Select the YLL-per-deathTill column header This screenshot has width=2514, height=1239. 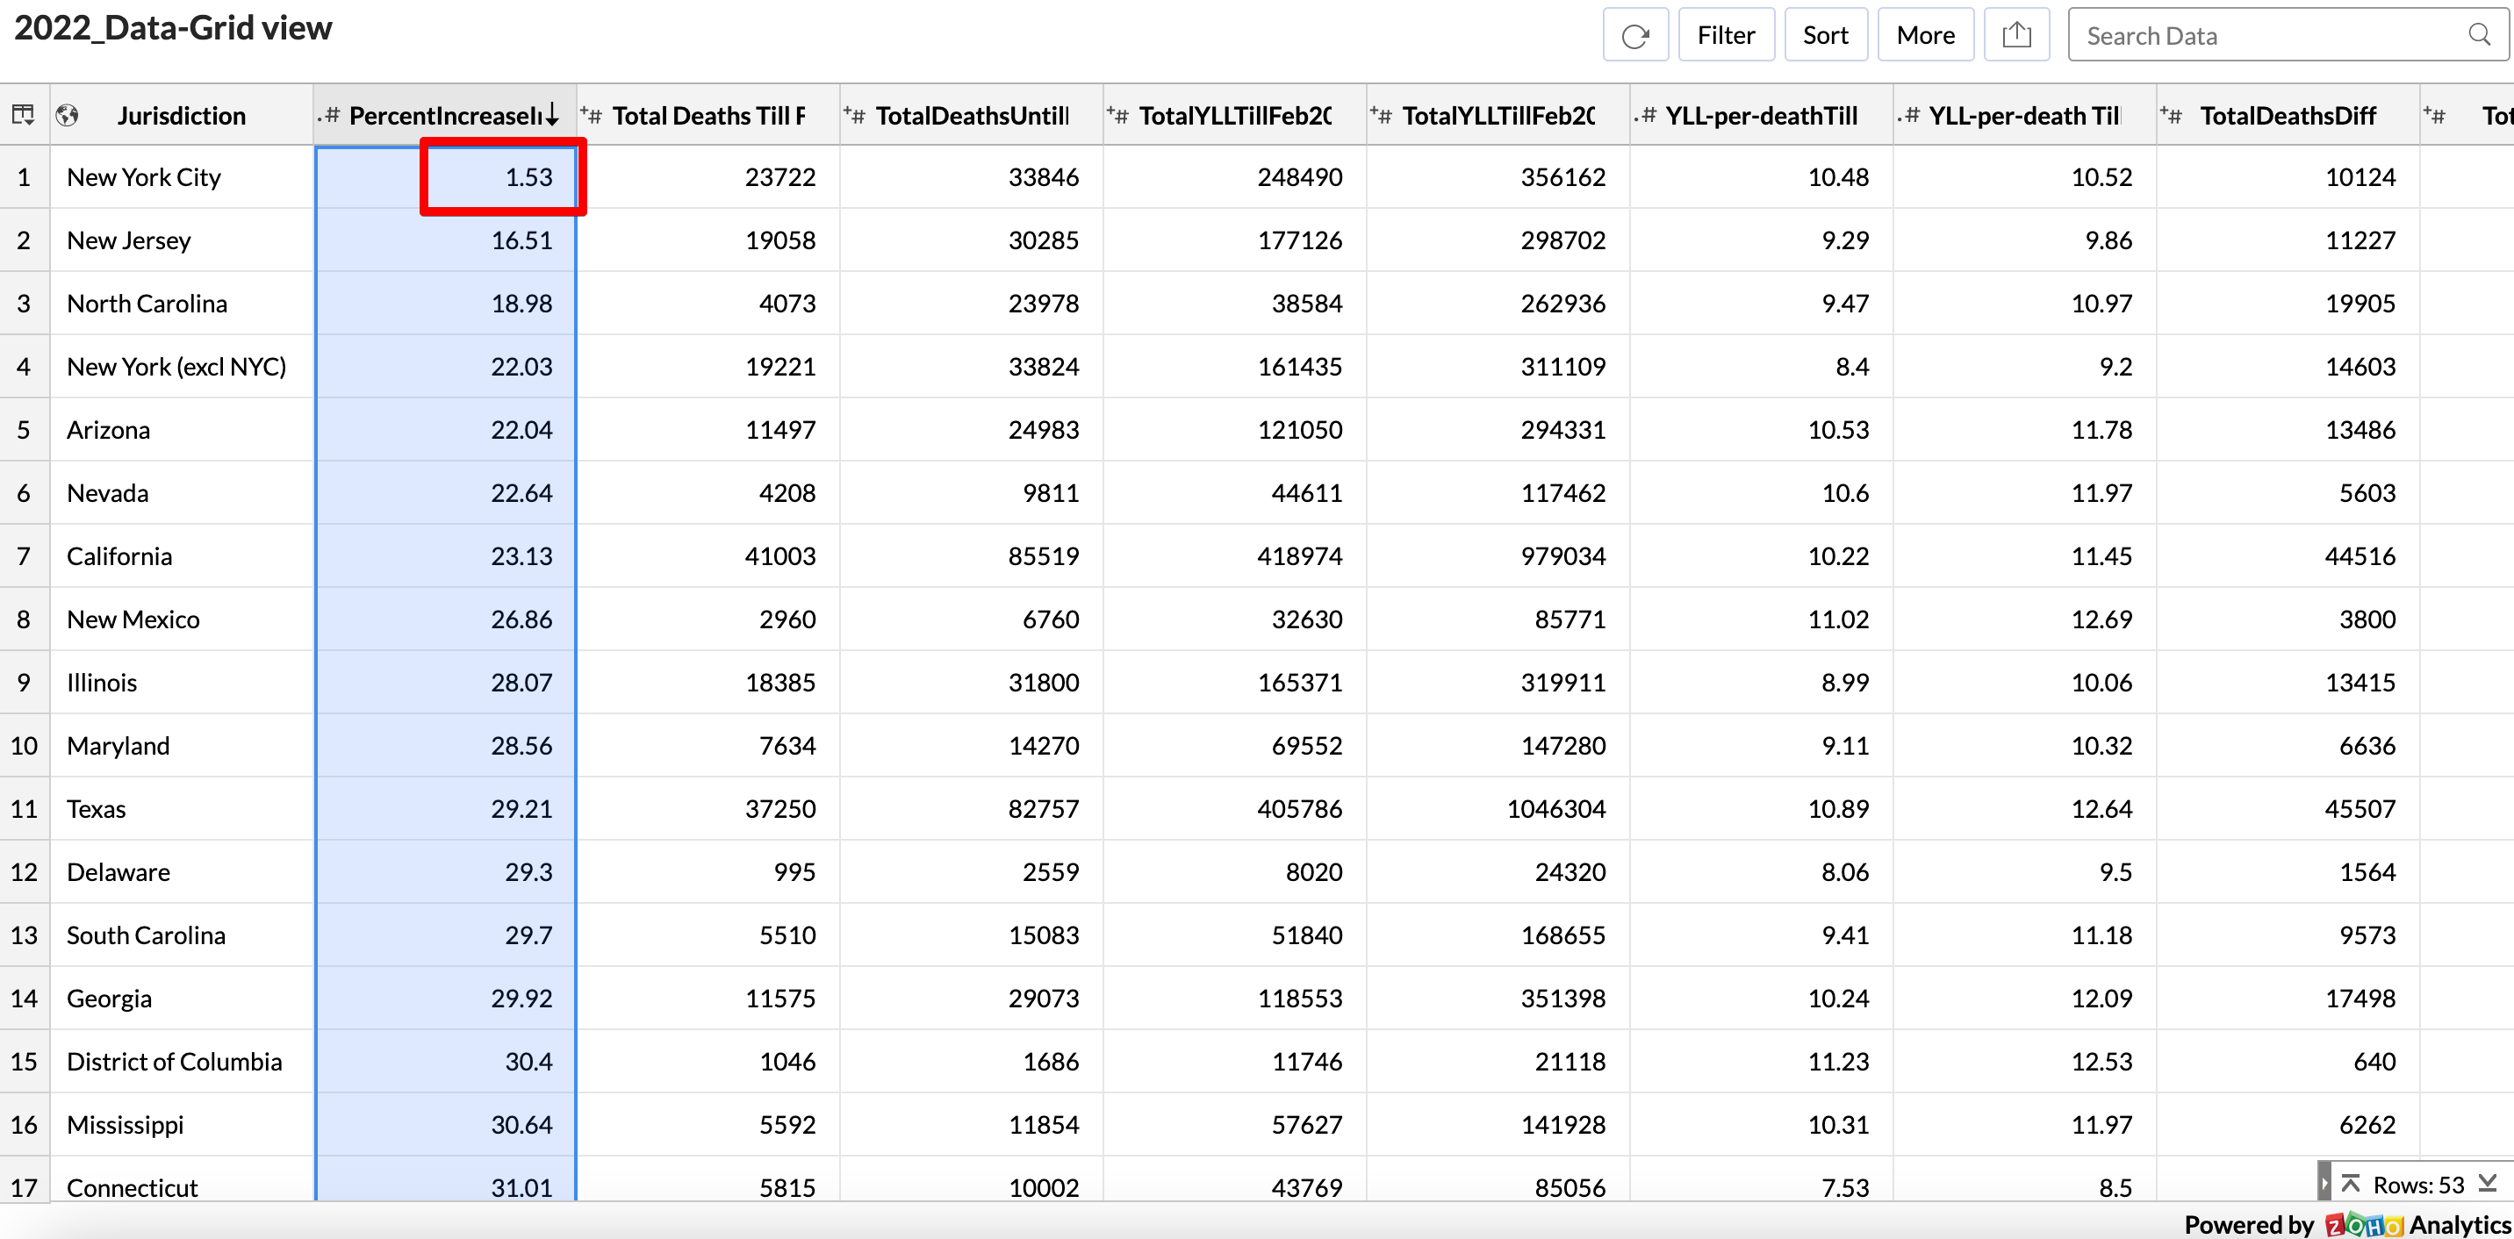pyautogui.click(x=1762, y=115)
